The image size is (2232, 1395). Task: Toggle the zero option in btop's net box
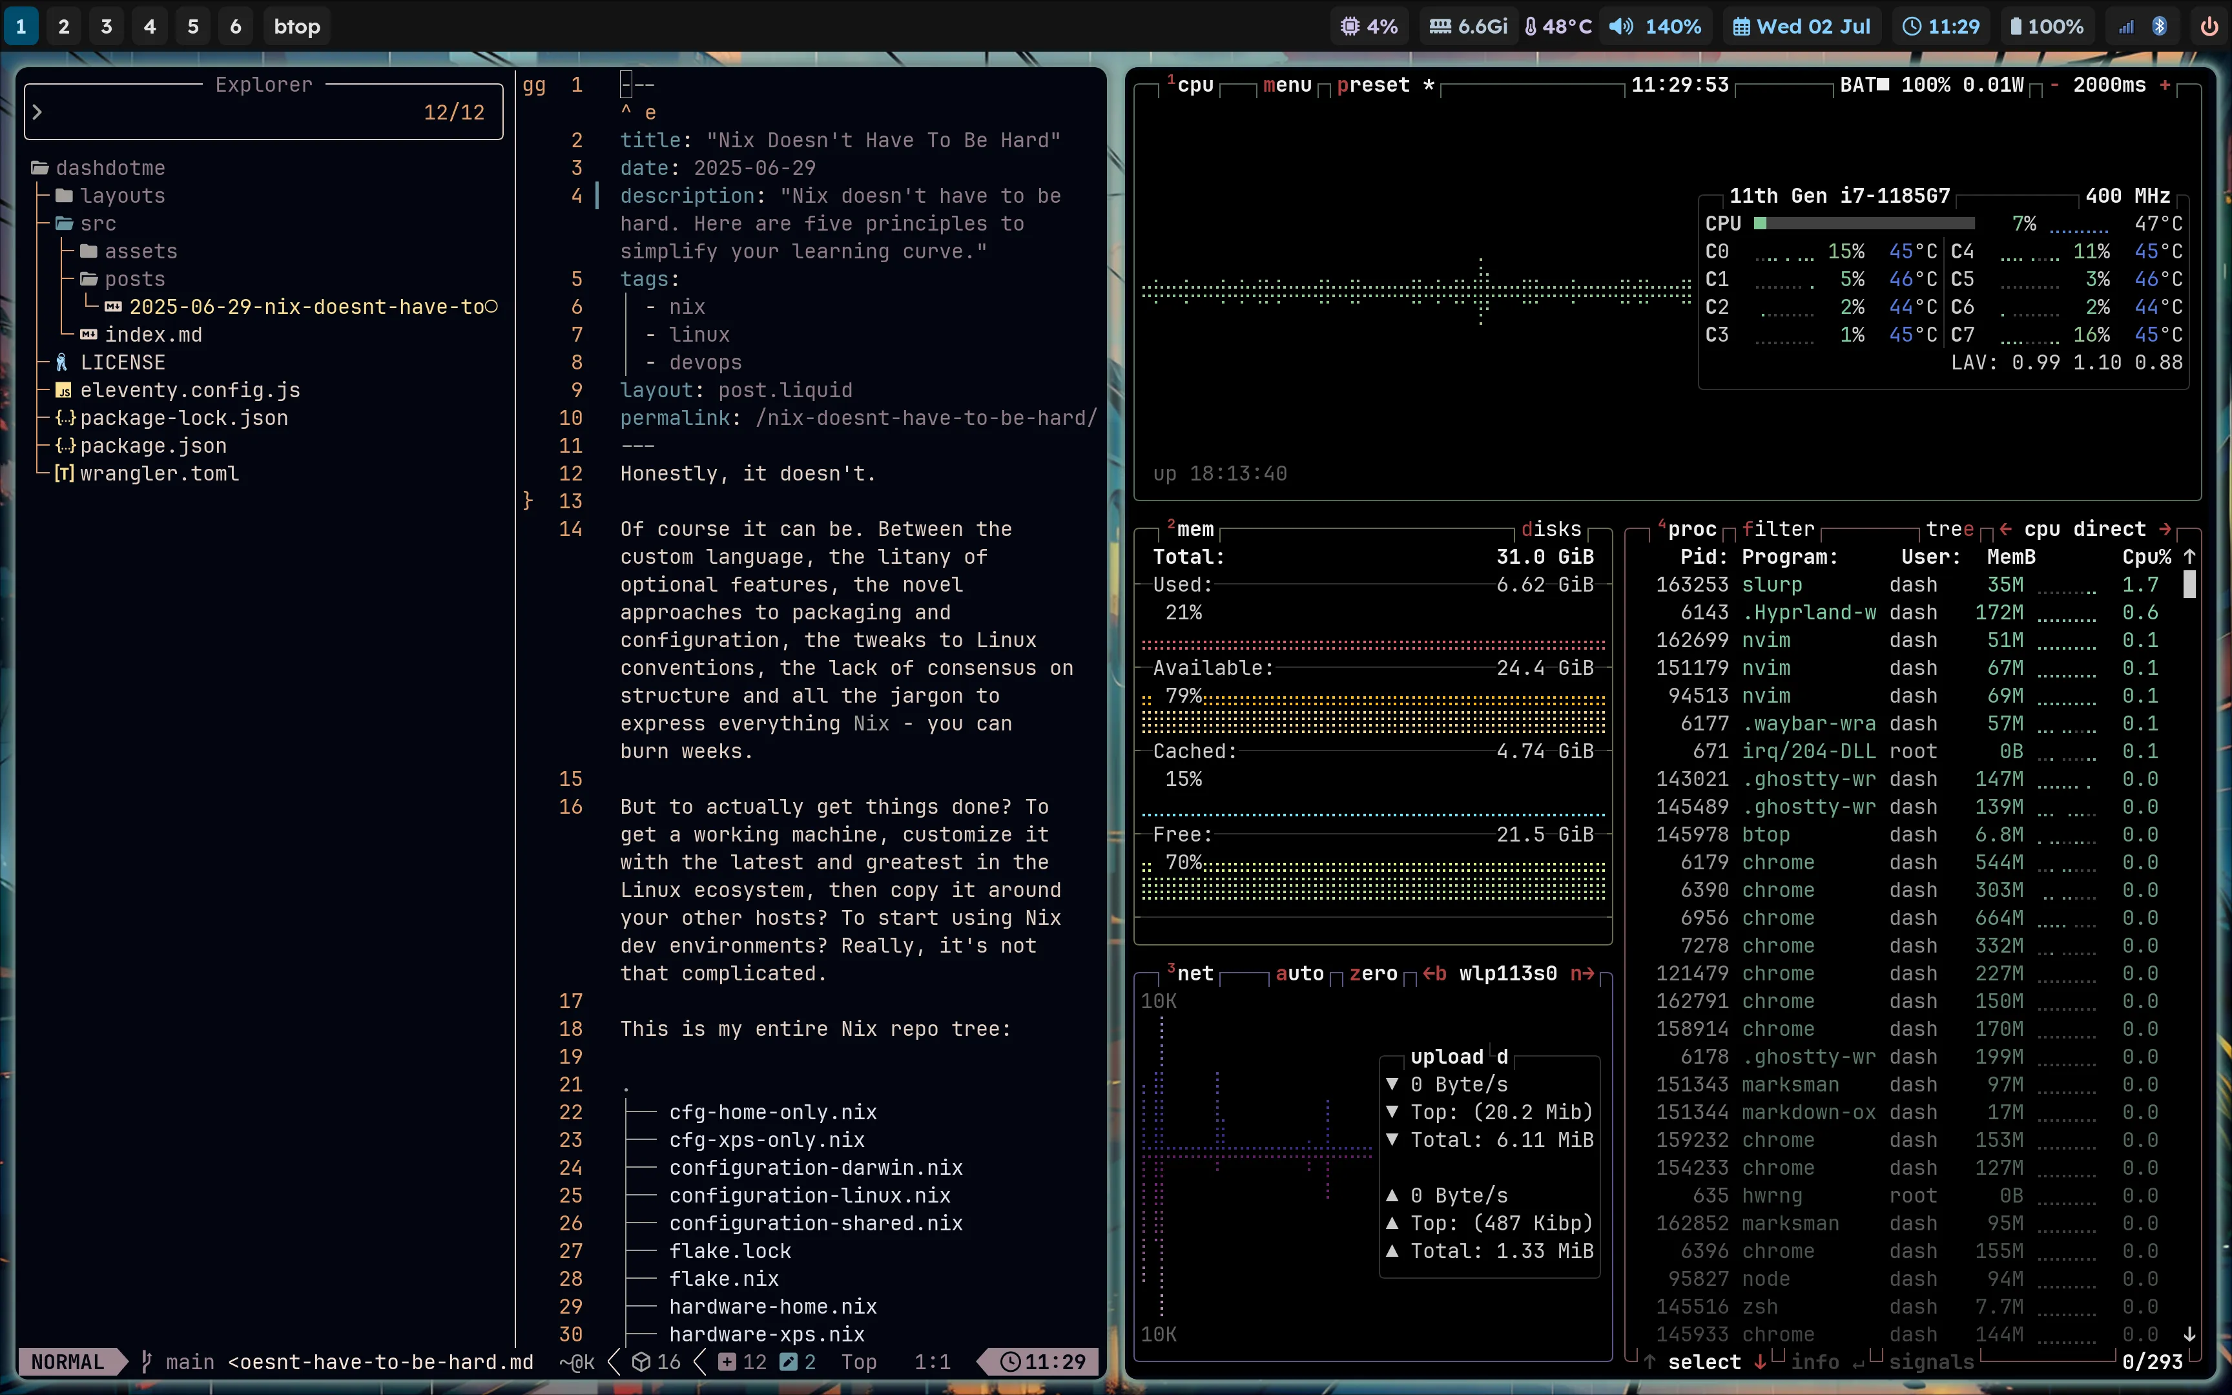click(1373, 973)
